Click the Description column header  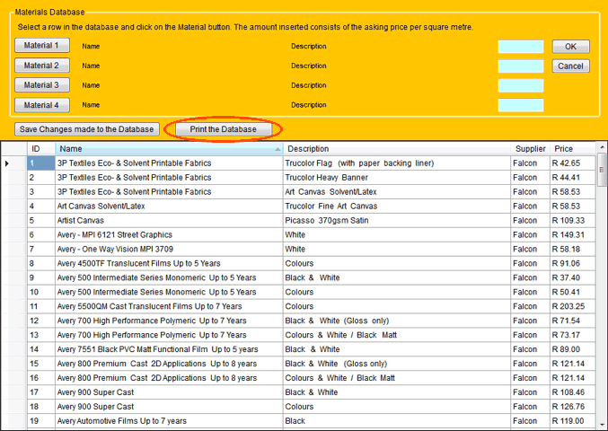397,149
